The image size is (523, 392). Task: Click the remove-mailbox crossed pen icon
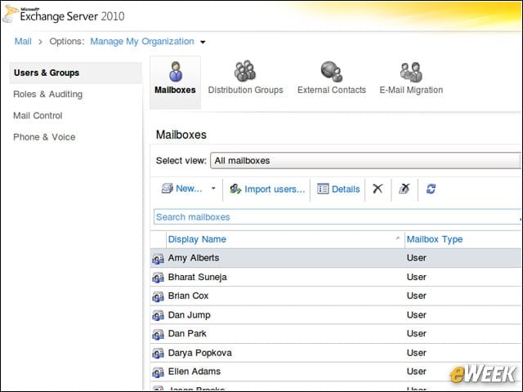point(405,189)
